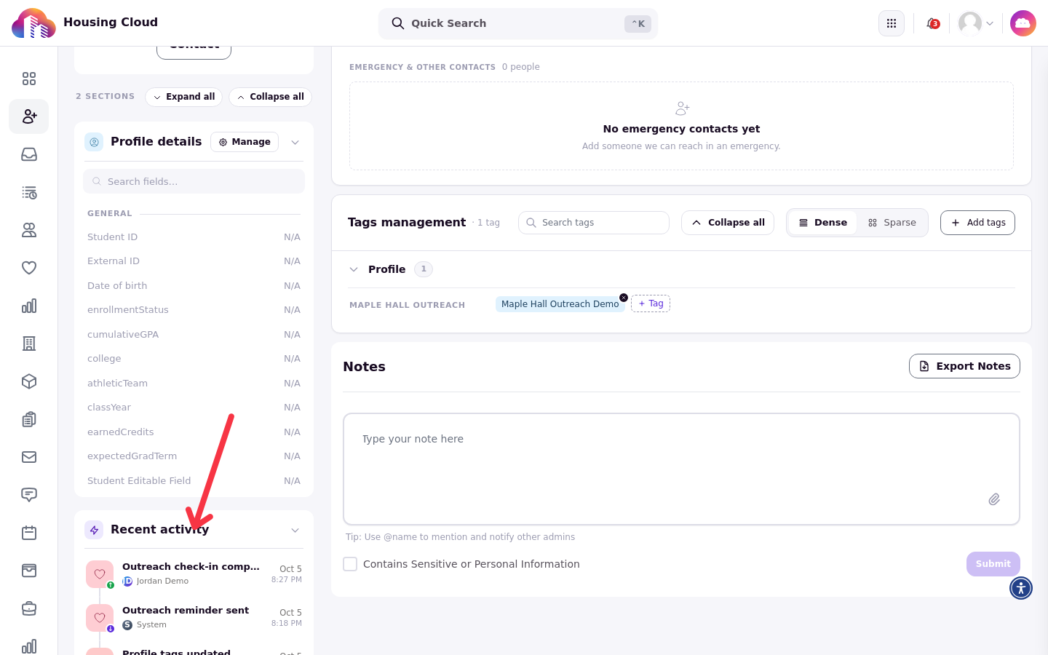Click the Submit note button
The width and height of the screenshot is (1048, 655).
pos(993,564)
